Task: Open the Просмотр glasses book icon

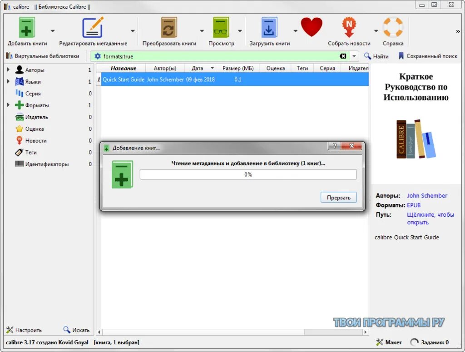Action: [221, 27]
